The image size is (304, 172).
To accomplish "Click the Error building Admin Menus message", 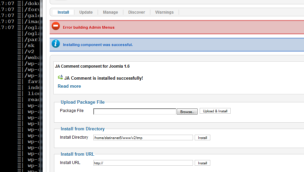I will point(89,27).
